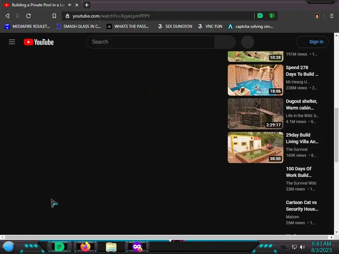Click the Maizen channel name
Image resolution: width=339 pixels, height=254 pixels.
click(x=292, y=217)
